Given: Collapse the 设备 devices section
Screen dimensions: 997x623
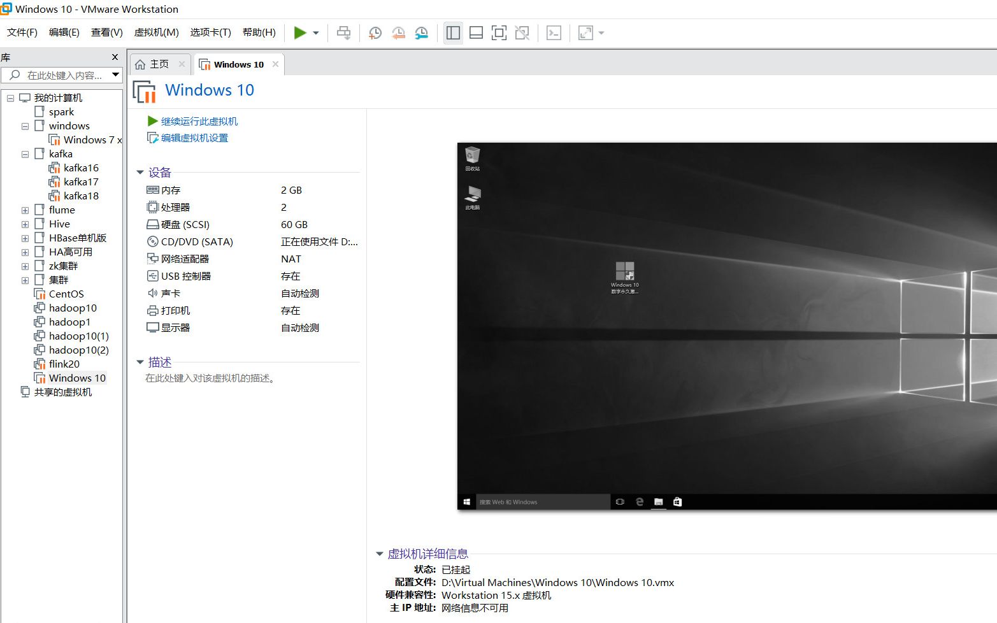Looking at the screenshot, I should point(140,172).
